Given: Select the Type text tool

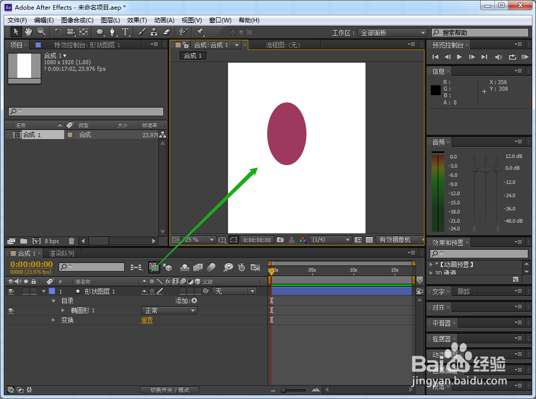Looking at the screenshot, I should tap(125, 32).
